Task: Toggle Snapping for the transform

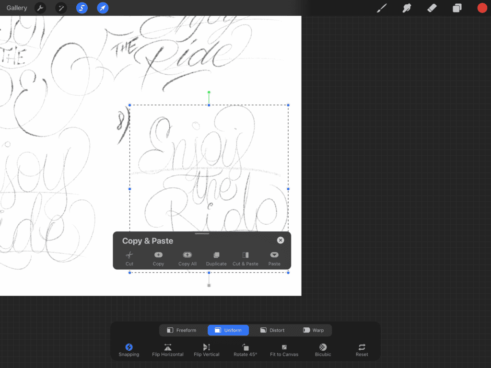Action: 129,348
